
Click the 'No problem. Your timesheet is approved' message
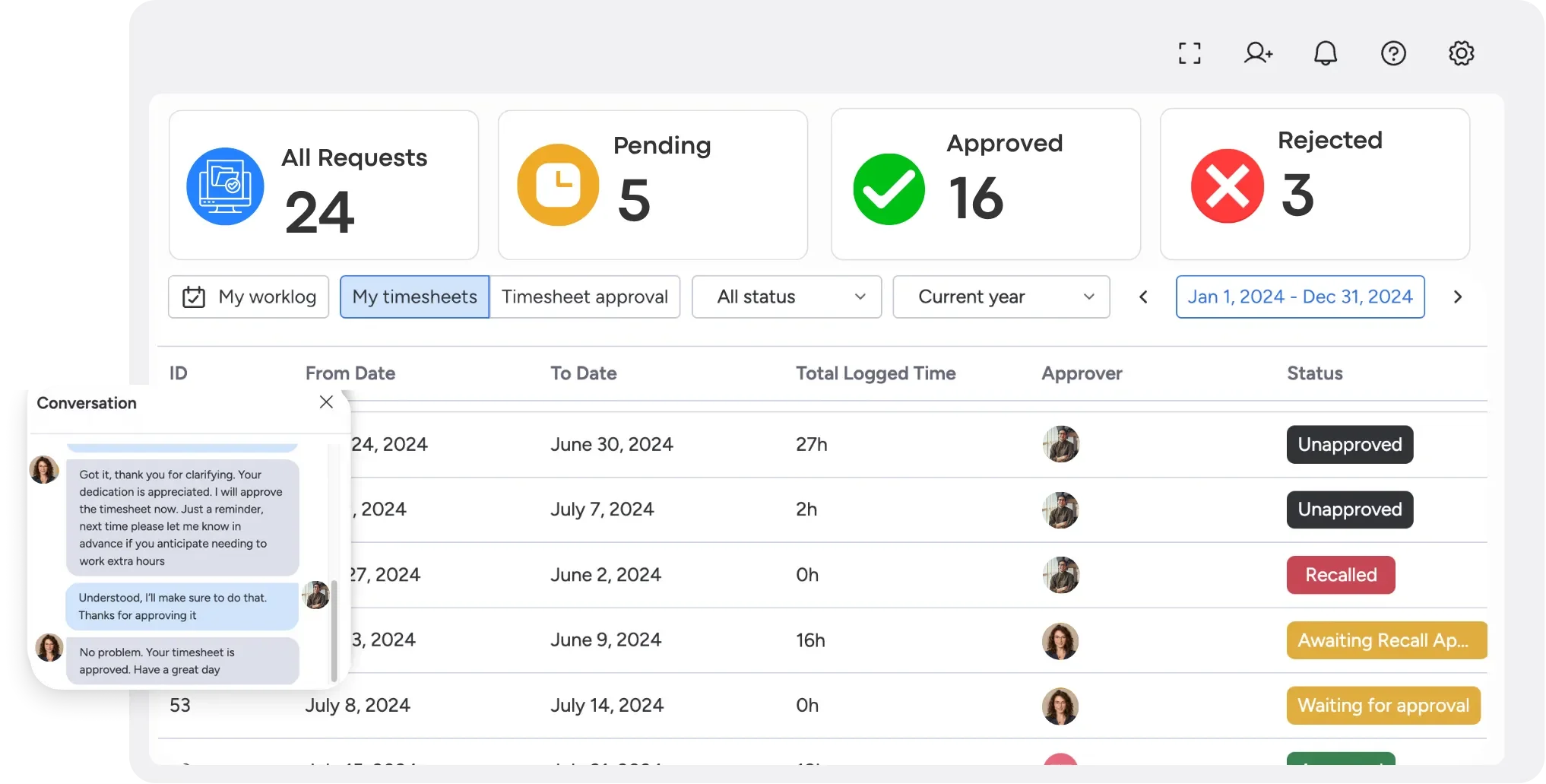pyautogui.click(x=182, y=661)
